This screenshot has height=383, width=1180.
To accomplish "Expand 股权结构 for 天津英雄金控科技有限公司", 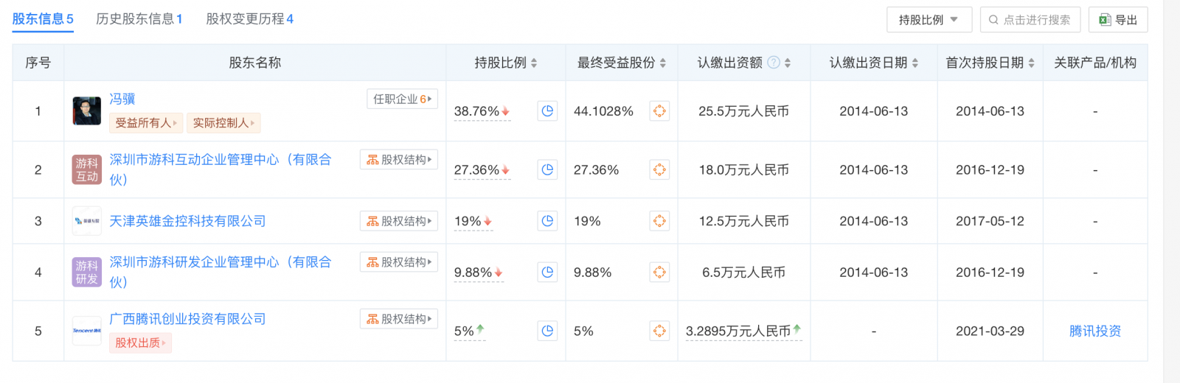I will (x=399, y=221).
